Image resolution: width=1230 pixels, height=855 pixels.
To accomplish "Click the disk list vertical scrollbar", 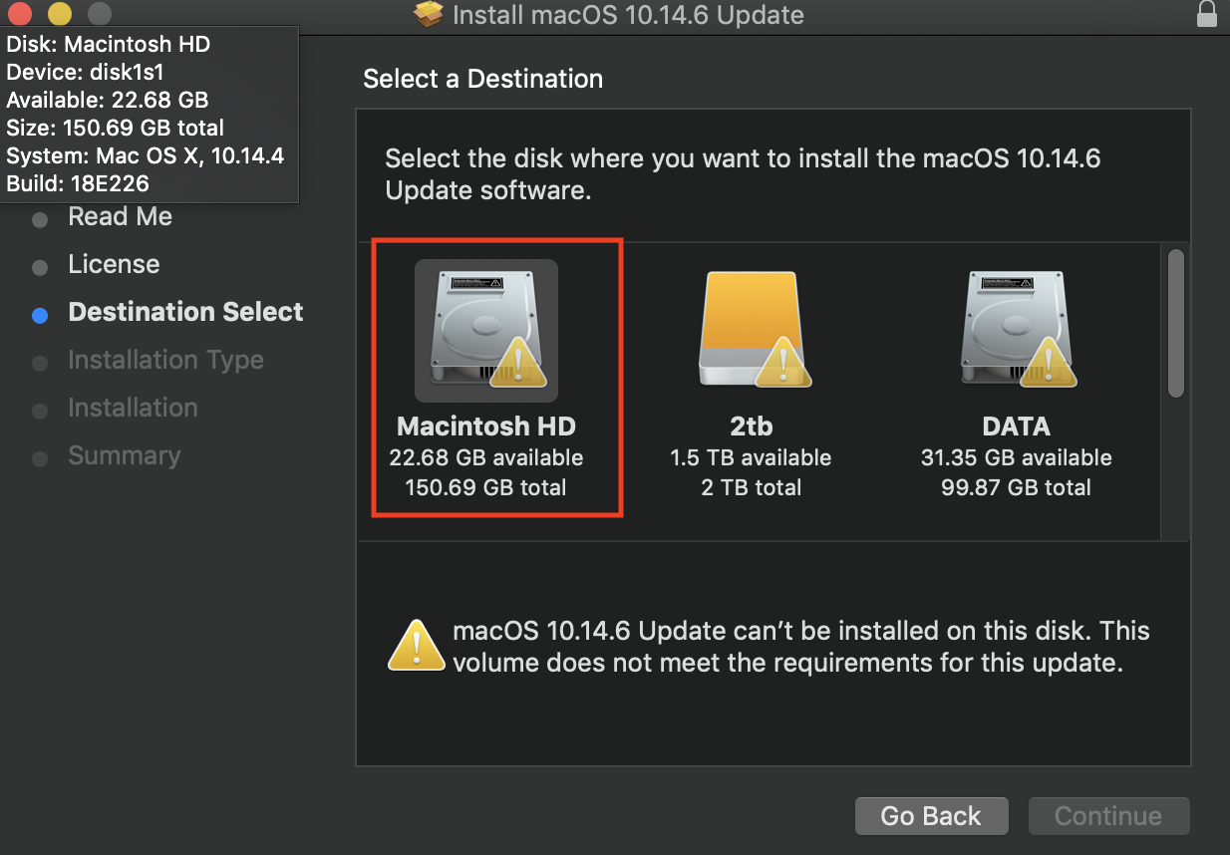I will pyautogui.click(x=1176, y=324).
